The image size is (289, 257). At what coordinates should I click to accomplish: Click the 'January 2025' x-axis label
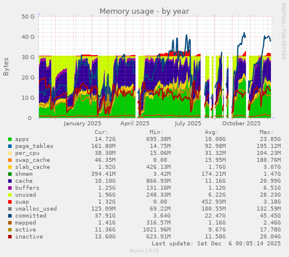pyautogui.click(x=83, y=124)
